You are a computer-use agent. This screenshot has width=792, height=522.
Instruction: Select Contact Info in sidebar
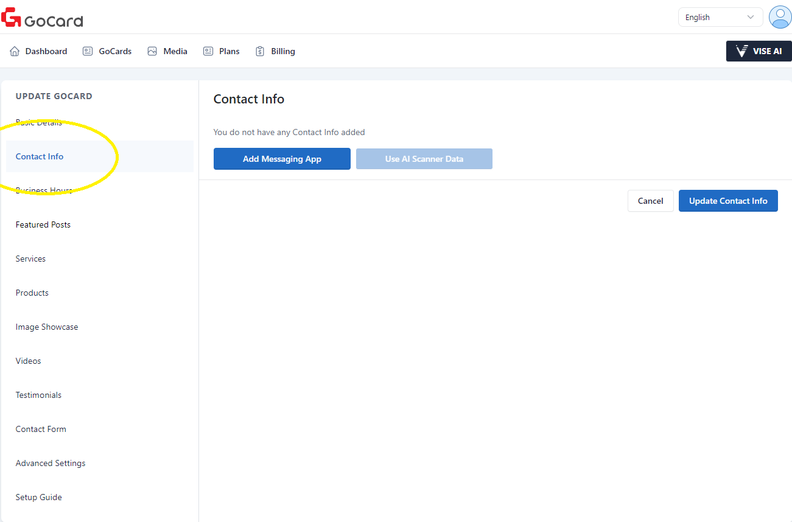(40, 156)
